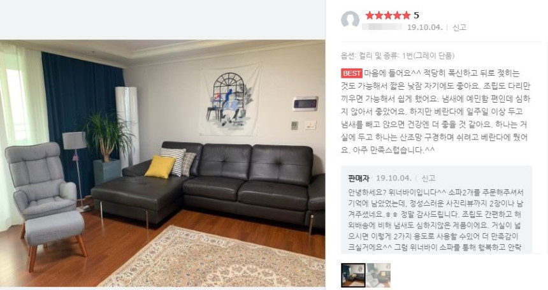Click the first red rating star

[x=370, y=15]
